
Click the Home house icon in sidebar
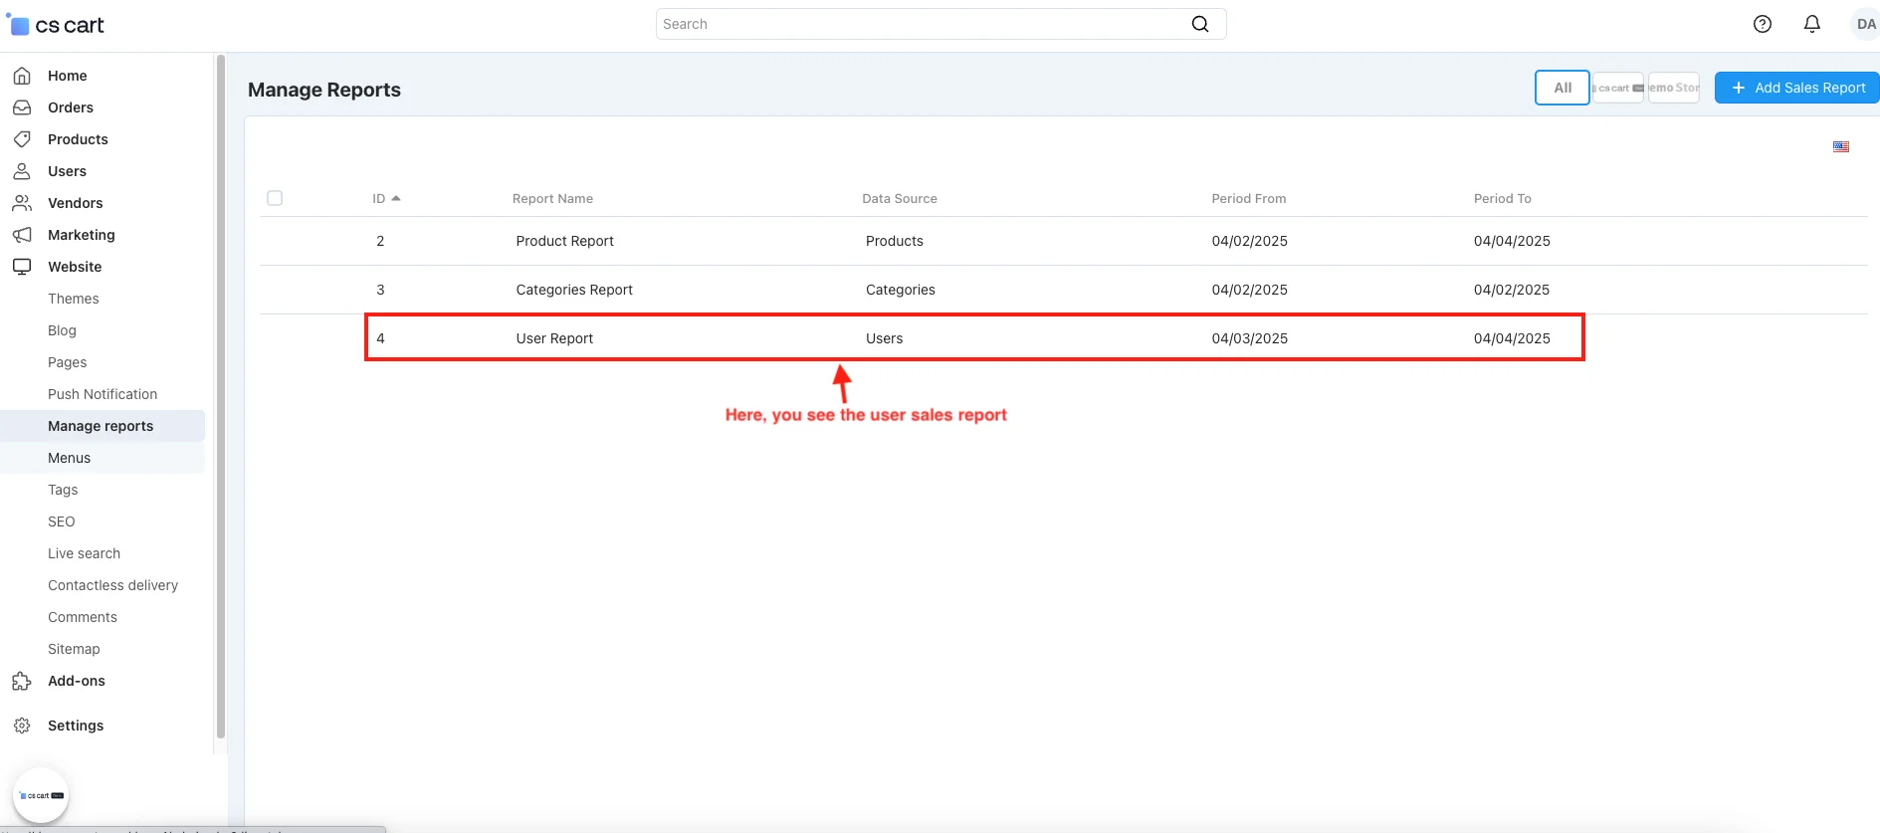pos(22,76)
